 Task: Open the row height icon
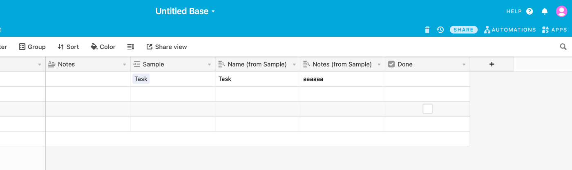tap(131, 47)
